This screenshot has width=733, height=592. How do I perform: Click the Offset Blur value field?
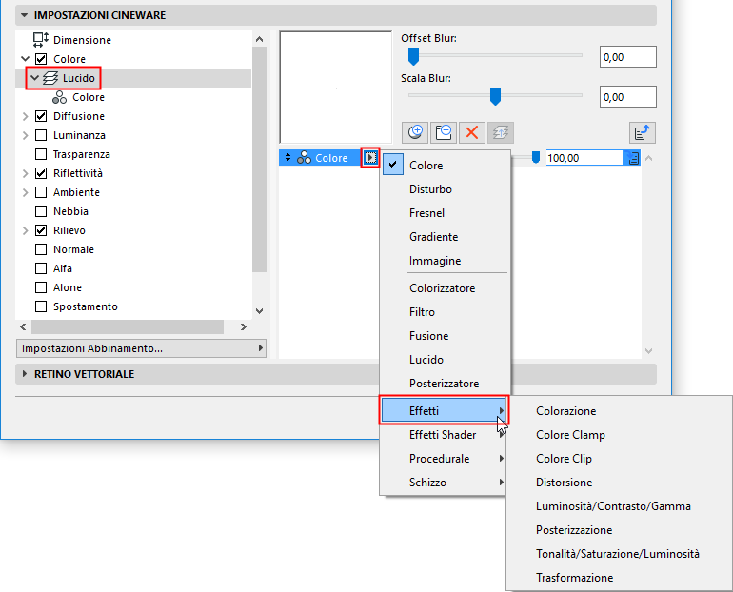tap(628, 57)
